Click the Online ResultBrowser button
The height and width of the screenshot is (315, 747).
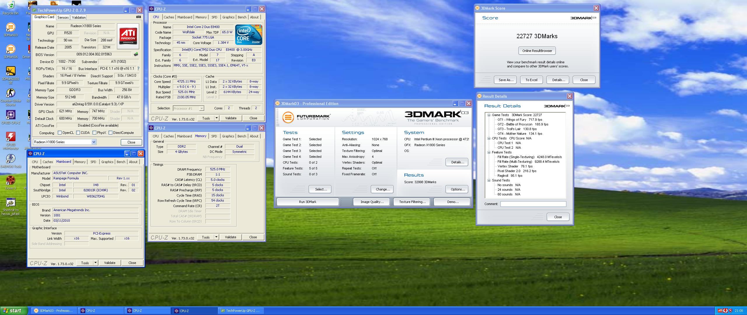537,51
